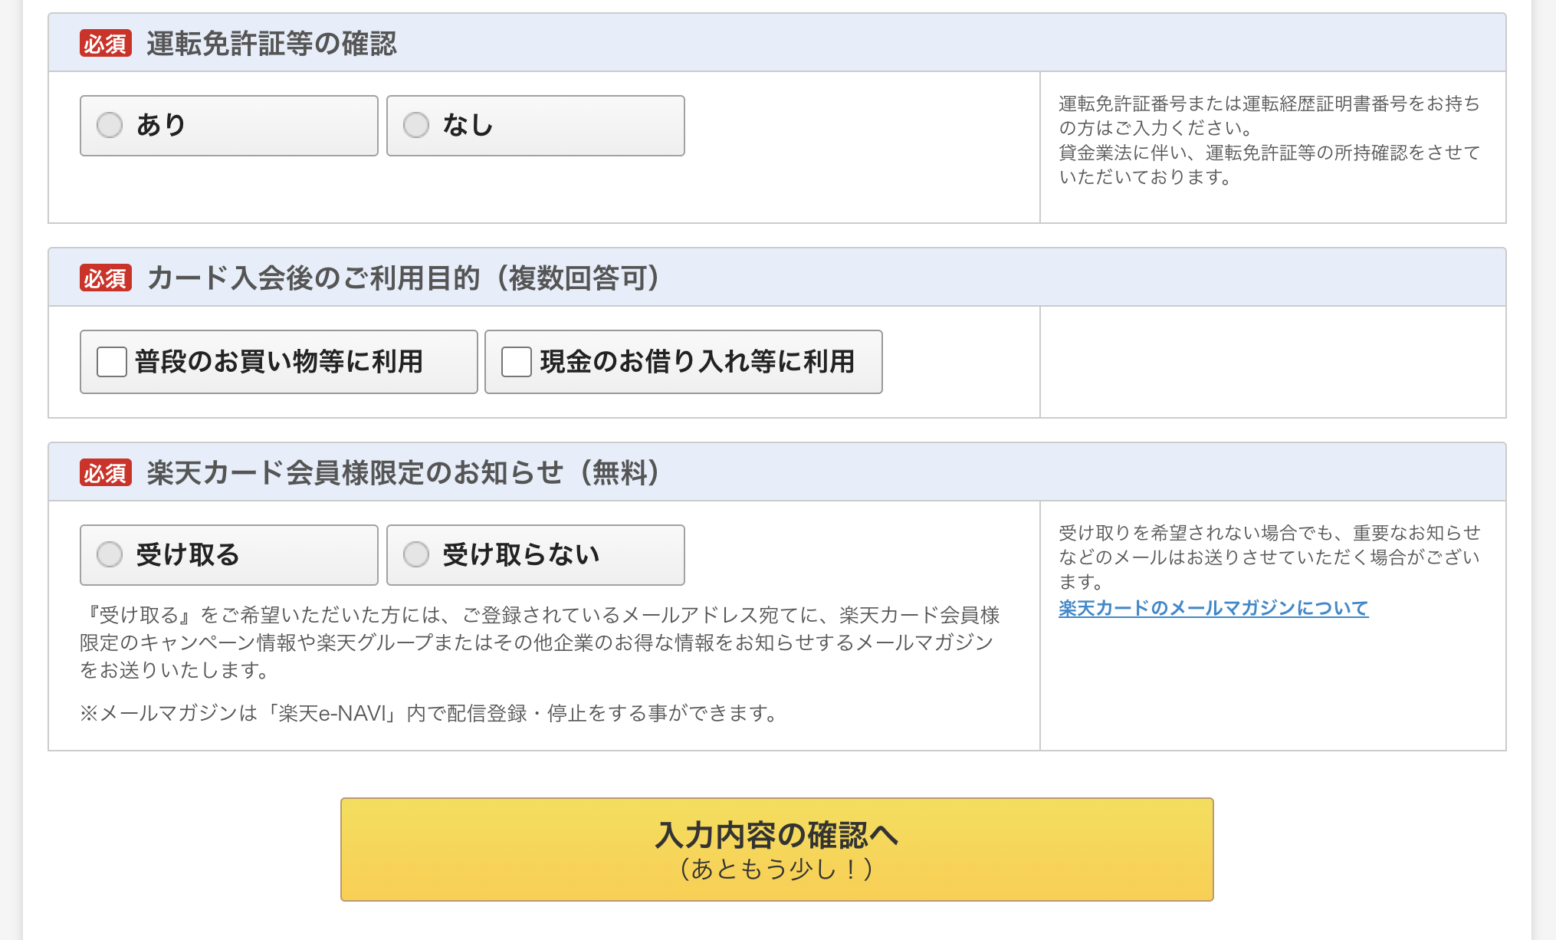Click help text starting 受け取りを希望されない場合でも
Image resolution: width=1556 pixels, height=940 pixels.
pos(1269,557)
